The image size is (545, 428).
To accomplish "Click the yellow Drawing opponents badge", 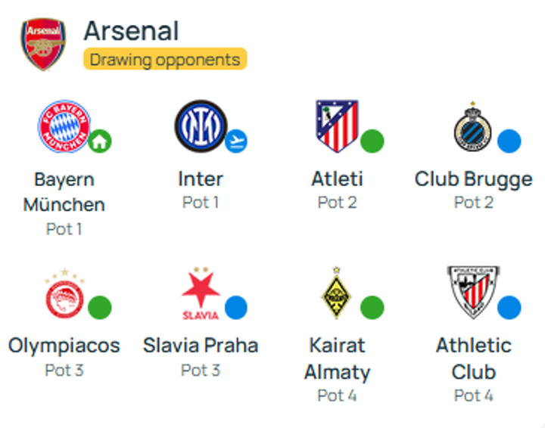I will [x=166, y=59].
